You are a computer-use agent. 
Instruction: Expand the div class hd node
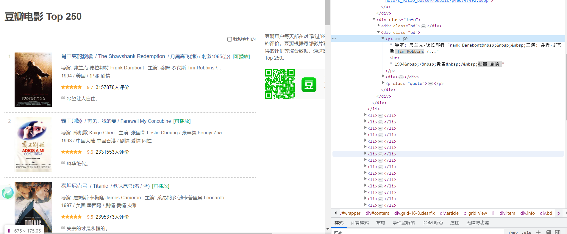pyautogui.click(x=379, y=26)
